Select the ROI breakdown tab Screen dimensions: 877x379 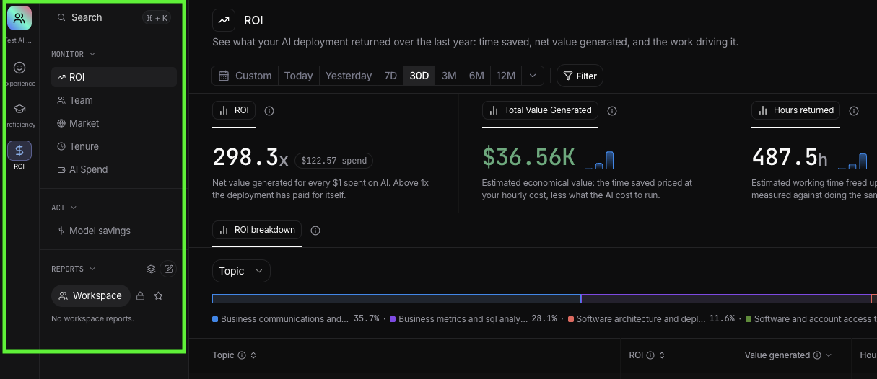coord(257,230)
